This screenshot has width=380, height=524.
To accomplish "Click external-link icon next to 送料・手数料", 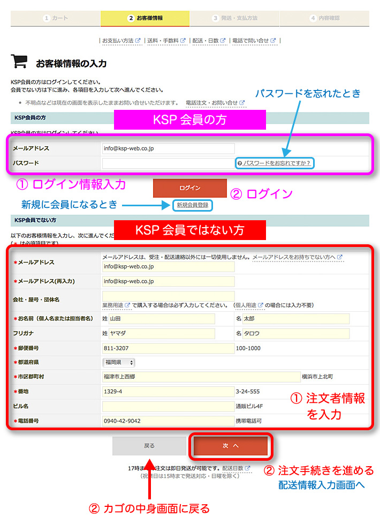I will pos(183,40).
